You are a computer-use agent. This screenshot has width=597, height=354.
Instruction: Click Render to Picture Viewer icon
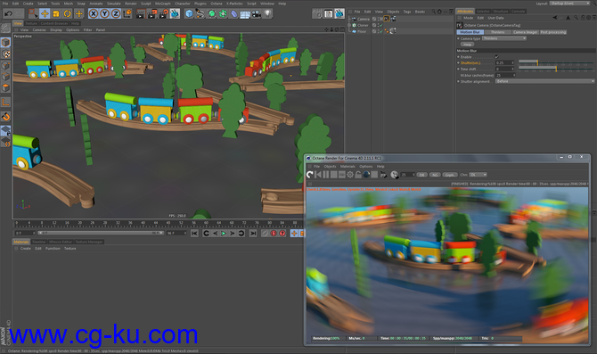point(151,14)
